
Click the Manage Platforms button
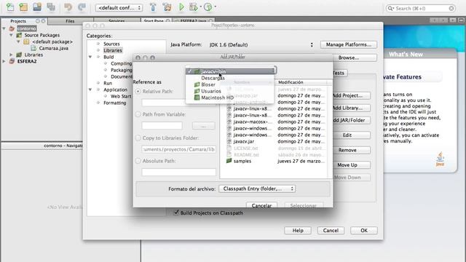(349, 44)
